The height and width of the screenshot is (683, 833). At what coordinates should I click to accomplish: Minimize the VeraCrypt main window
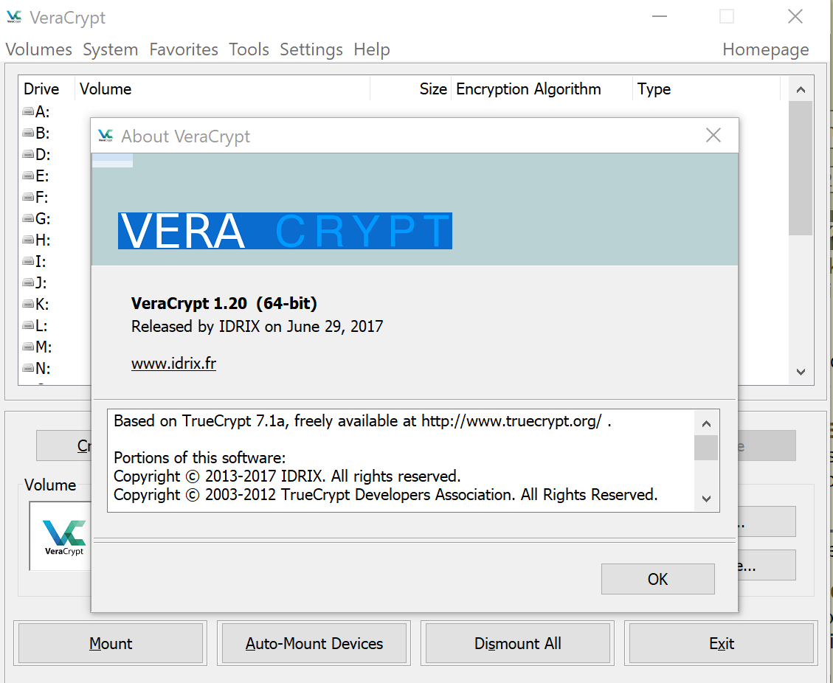click(660, 16)
